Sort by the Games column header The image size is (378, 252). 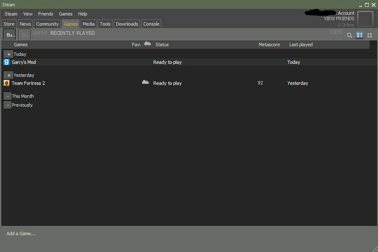tap(21, 45)
